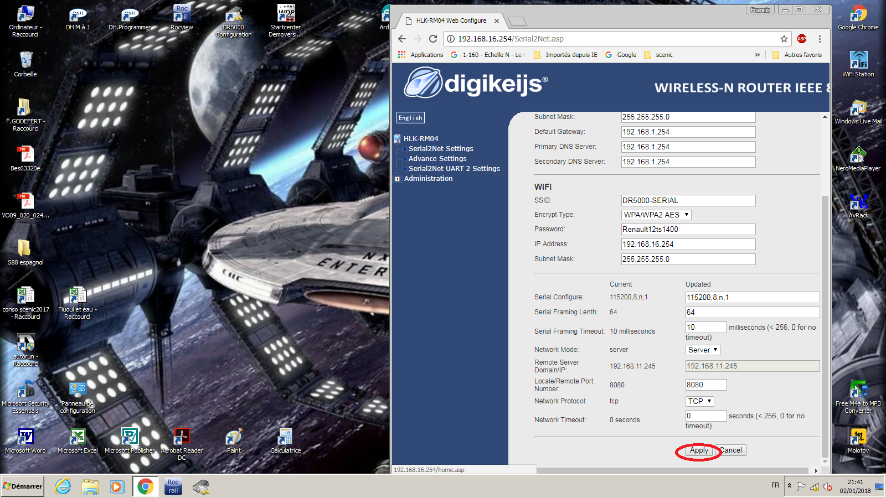Select language English selector

410,118
